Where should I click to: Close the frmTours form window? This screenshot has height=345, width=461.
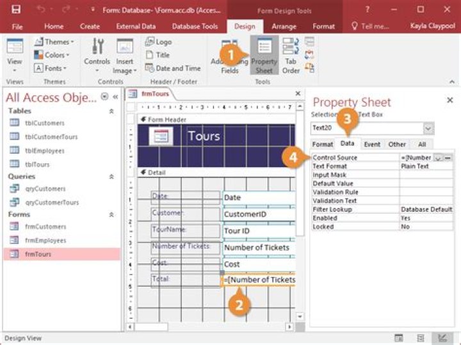[x=298, y=93]
